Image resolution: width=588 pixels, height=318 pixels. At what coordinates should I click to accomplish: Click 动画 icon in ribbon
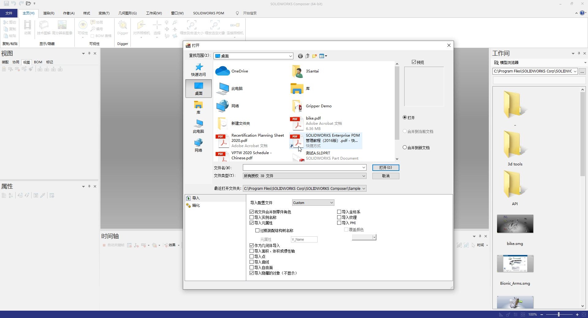tap(28, 28)
